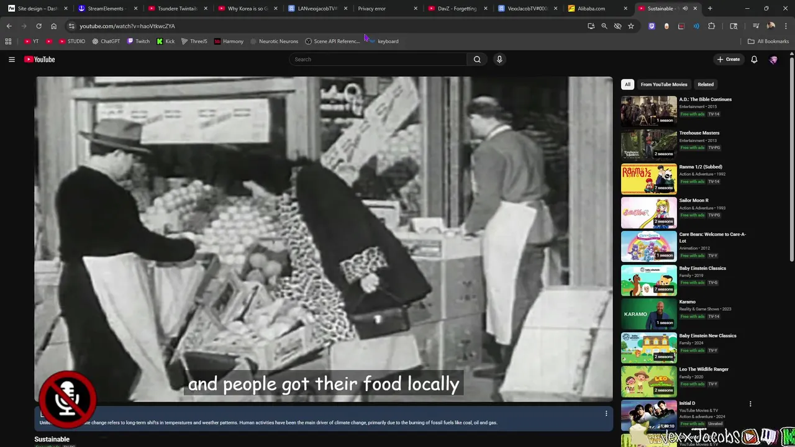Open Chrome profile avatar

point(771,26)
